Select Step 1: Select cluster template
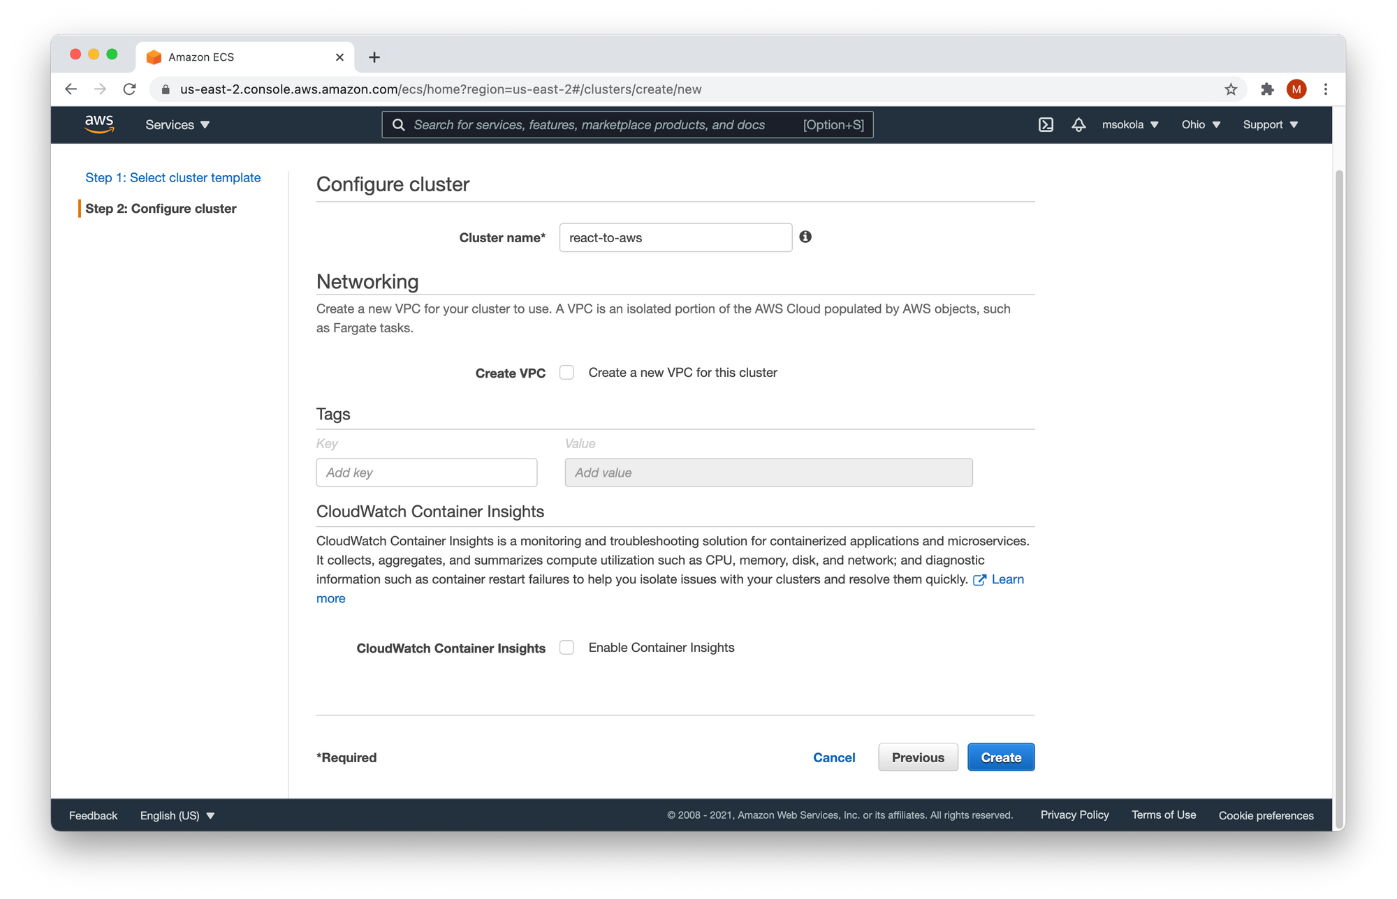1397x899 pixels. tap(173, 177)
